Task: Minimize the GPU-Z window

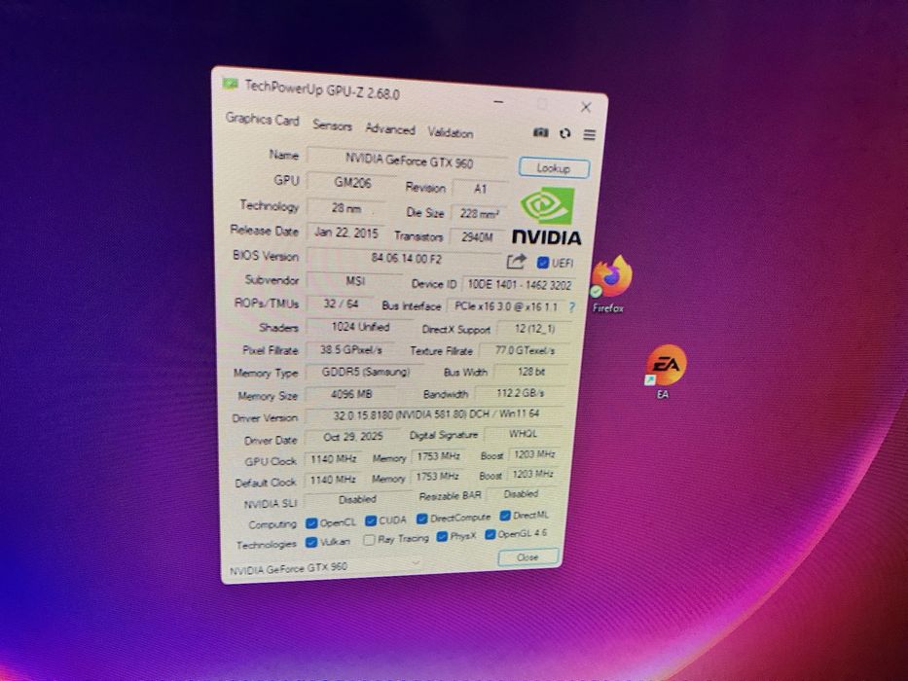Action: (498, 102)
